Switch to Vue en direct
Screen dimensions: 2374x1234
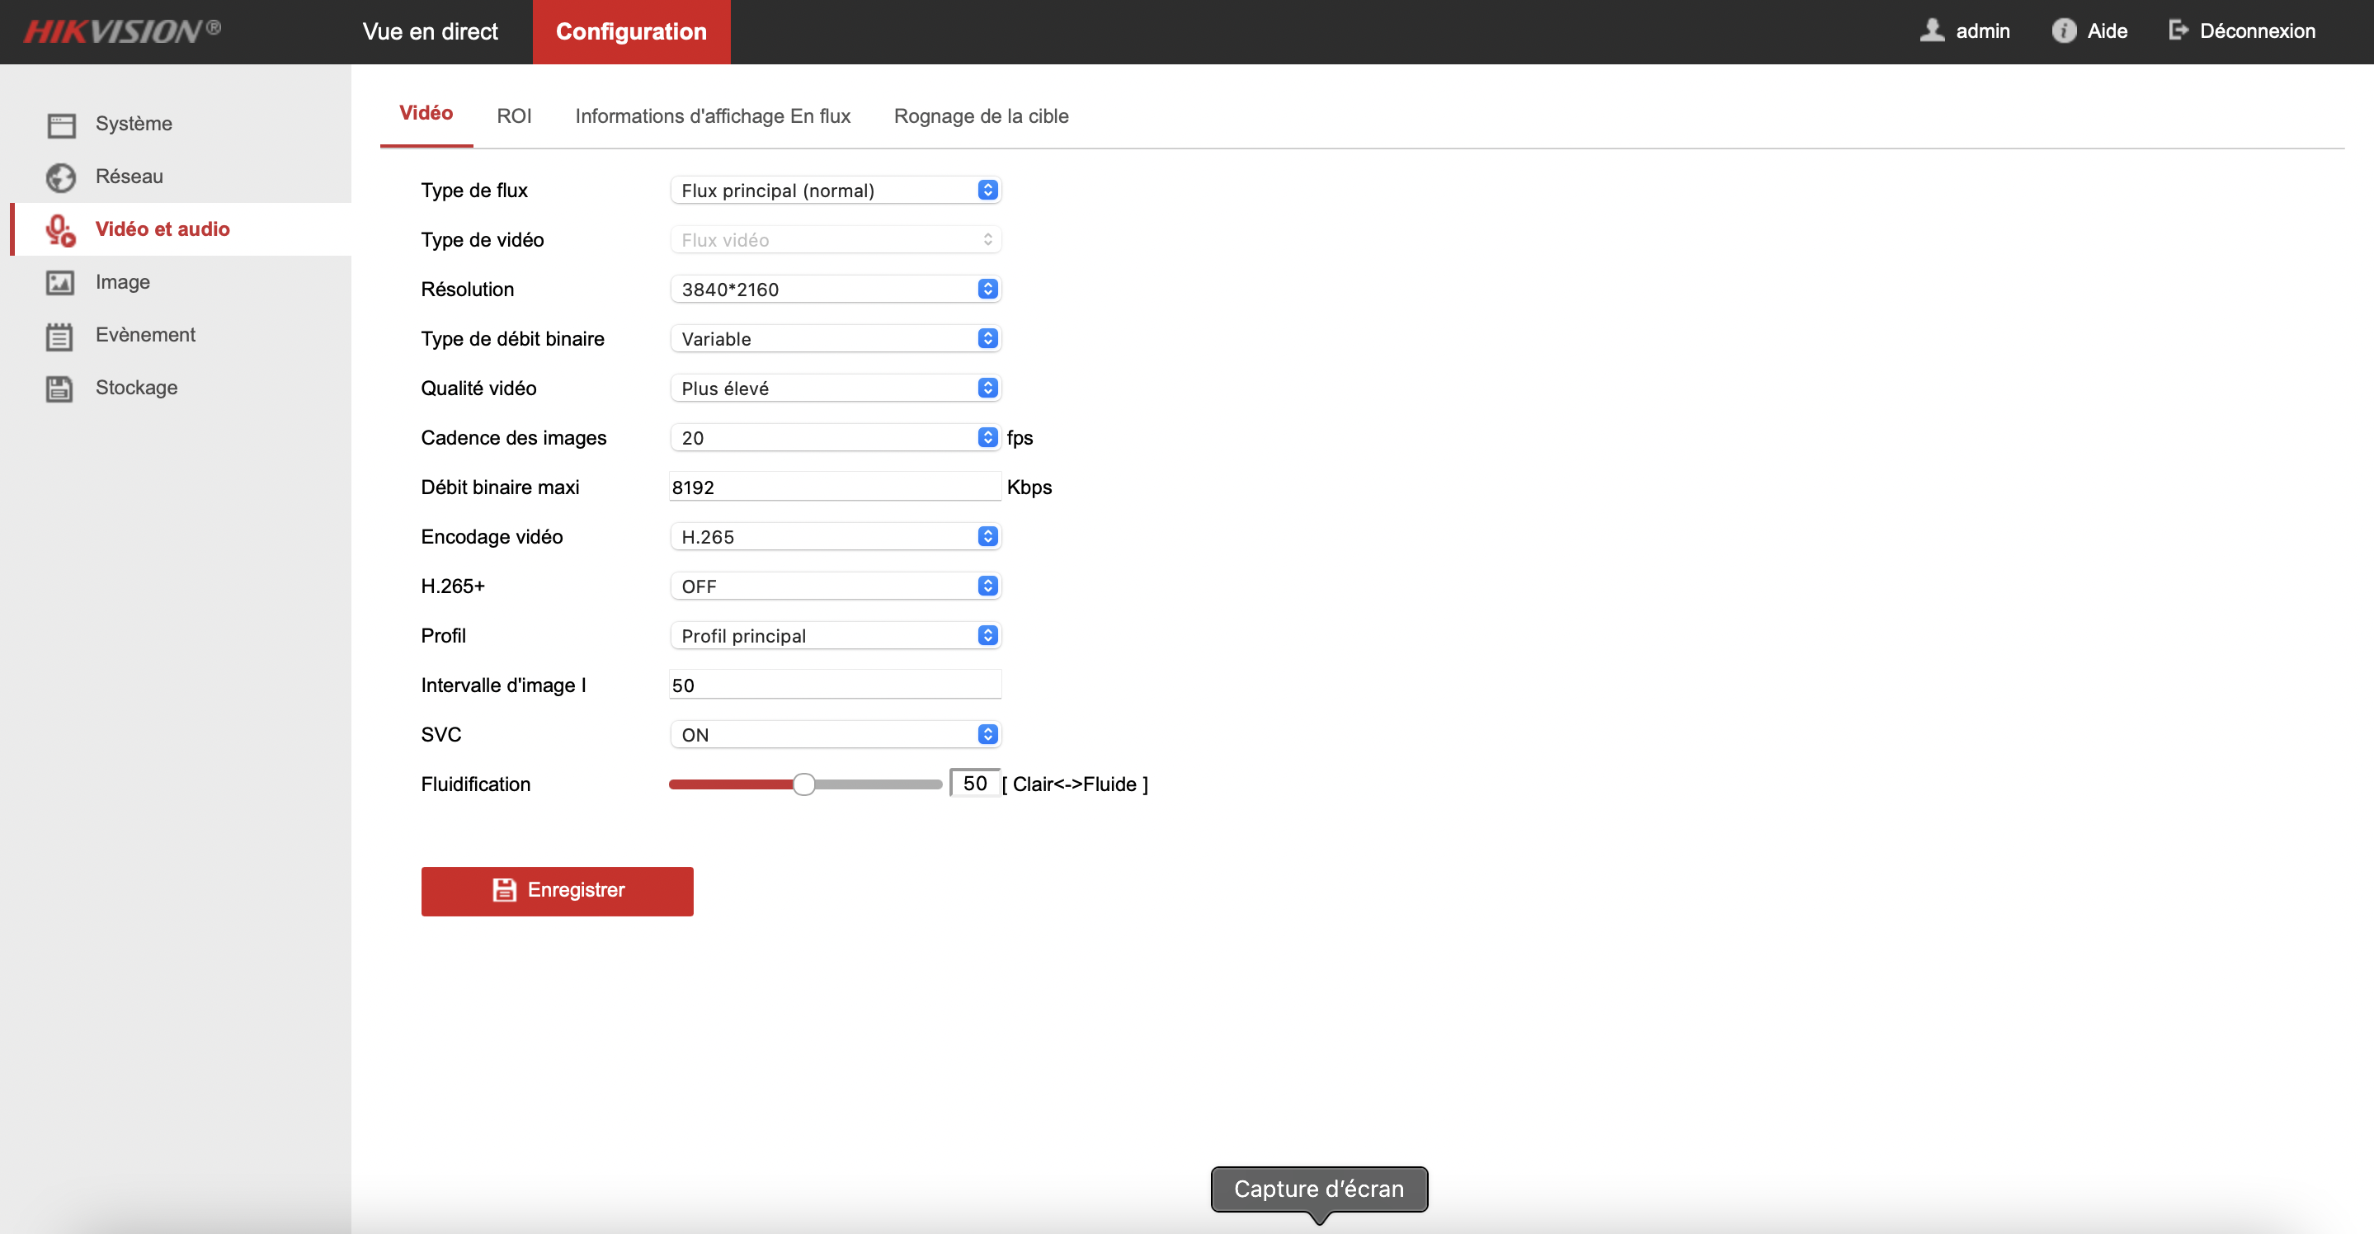click(430, 31)
